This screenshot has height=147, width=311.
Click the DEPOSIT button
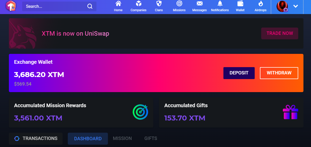(239, 73)
